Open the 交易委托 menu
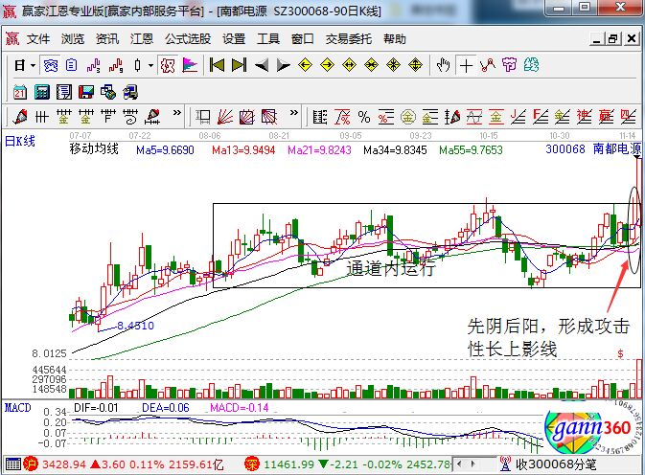The height and width of the screenshot is (475, 645). pyautogui.click(x=349, y=39)
